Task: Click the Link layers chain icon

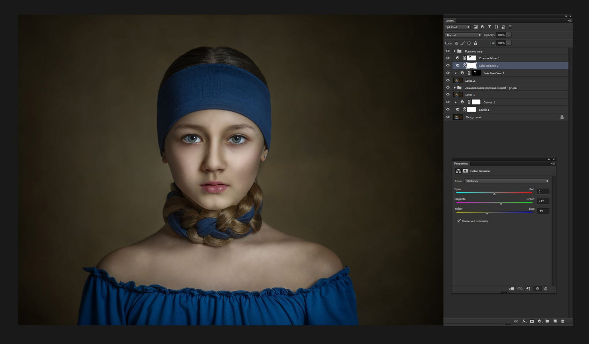Action: click(516, 321)
